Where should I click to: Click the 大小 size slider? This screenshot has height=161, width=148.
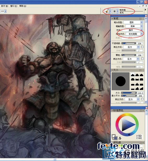point(129,93)
